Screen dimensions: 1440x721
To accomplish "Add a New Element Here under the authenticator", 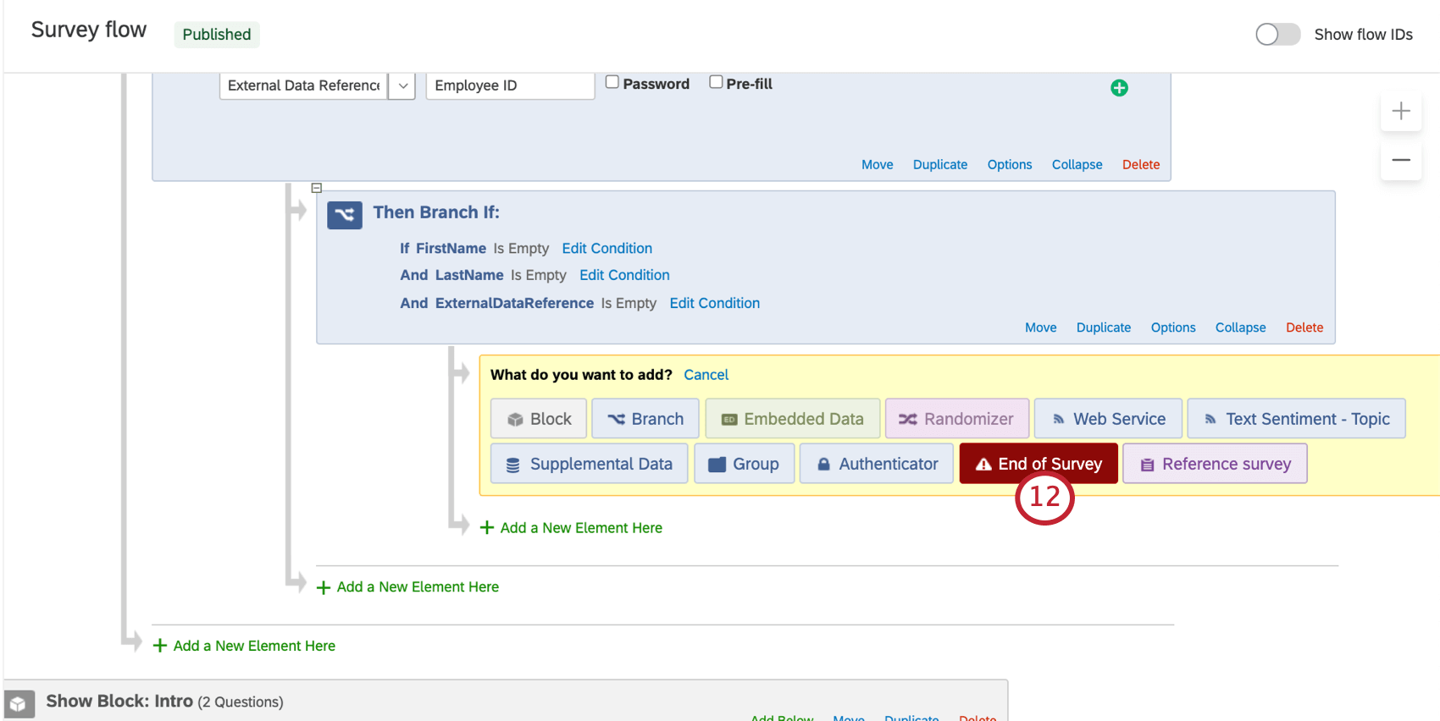I will [245, 646].
